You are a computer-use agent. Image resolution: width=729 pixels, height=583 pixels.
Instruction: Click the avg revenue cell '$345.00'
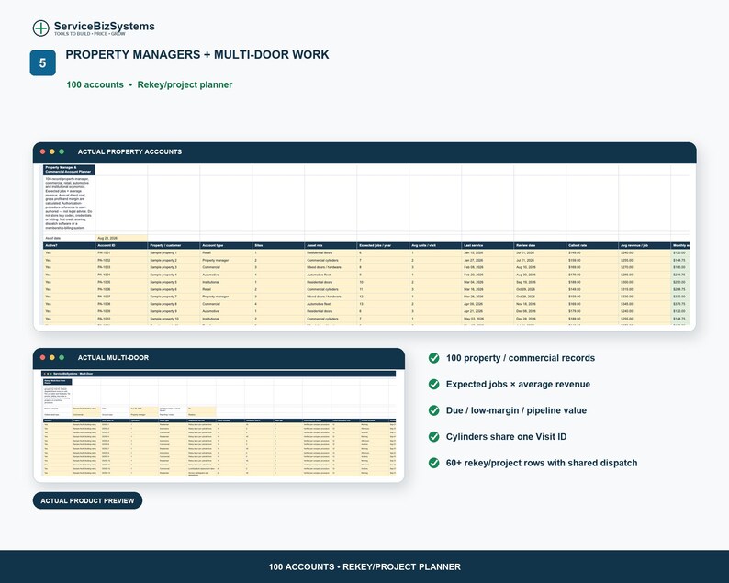645,304
